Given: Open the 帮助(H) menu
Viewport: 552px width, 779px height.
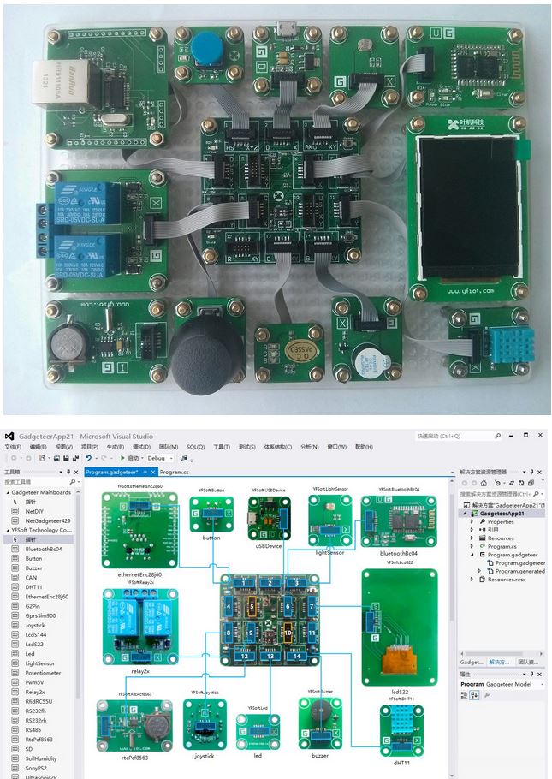Looking at the screenshot, I should pos(365,447).
